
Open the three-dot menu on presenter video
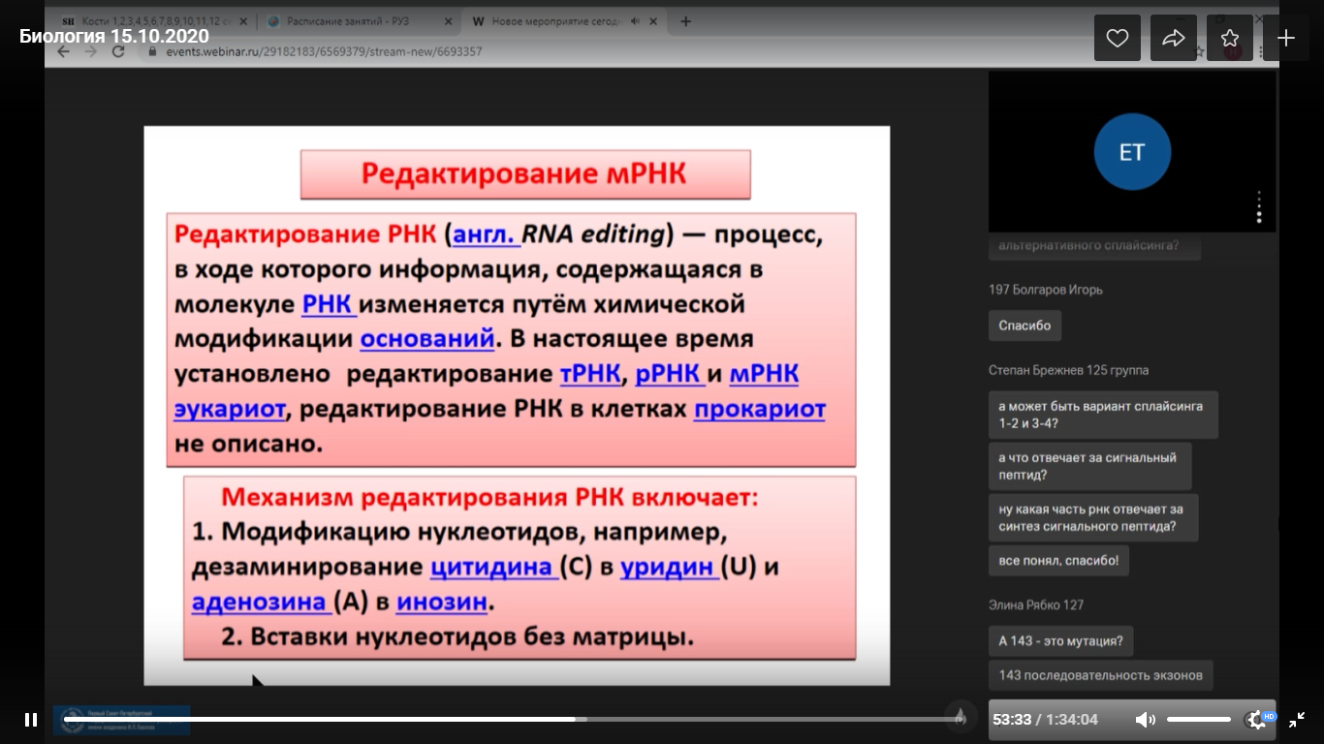coord(1259,206)
